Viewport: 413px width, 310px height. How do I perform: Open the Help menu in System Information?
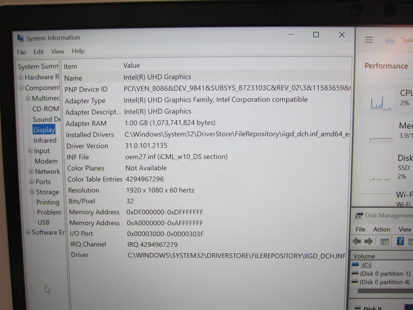point(78,51)
